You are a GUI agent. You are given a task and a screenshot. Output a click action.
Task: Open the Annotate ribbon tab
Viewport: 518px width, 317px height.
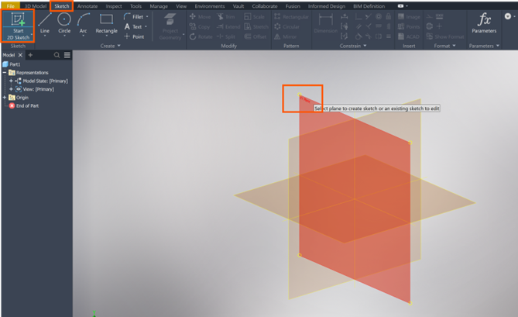click(x=87, y=5)
